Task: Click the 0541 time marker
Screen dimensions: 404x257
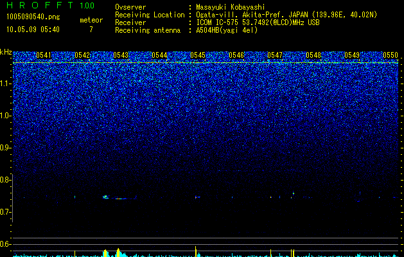Action: coord(44,55)
